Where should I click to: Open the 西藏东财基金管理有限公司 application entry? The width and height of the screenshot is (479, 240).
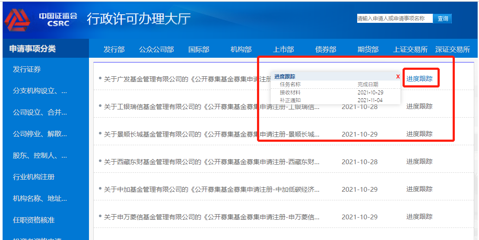pos(212,162)
